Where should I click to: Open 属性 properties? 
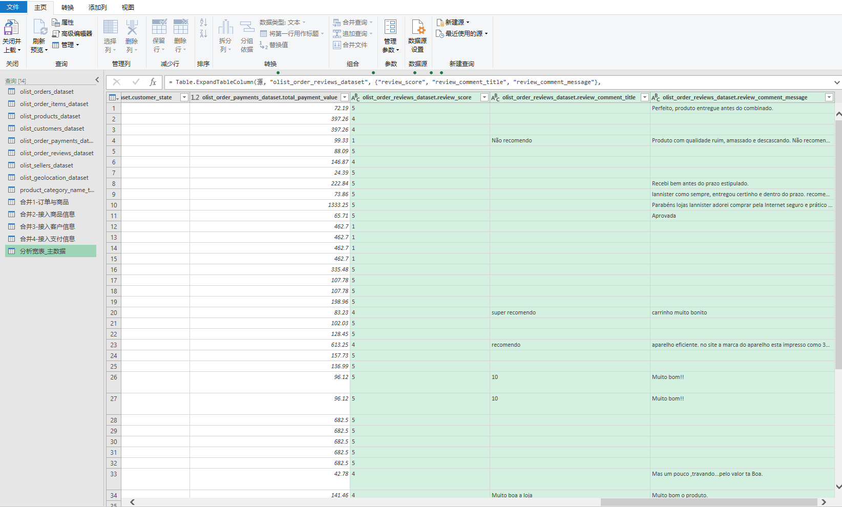pyautogui.click(x=63, y=23)
